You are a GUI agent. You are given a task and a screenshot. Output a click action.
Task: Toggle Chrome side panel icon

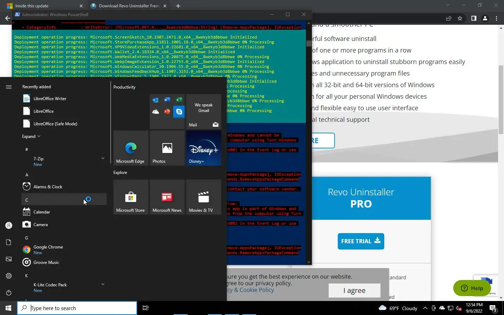tap(474, 18)
